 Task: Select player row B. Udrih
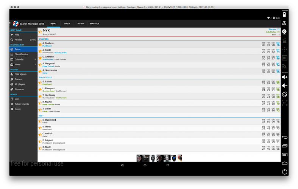pos(159,128)
